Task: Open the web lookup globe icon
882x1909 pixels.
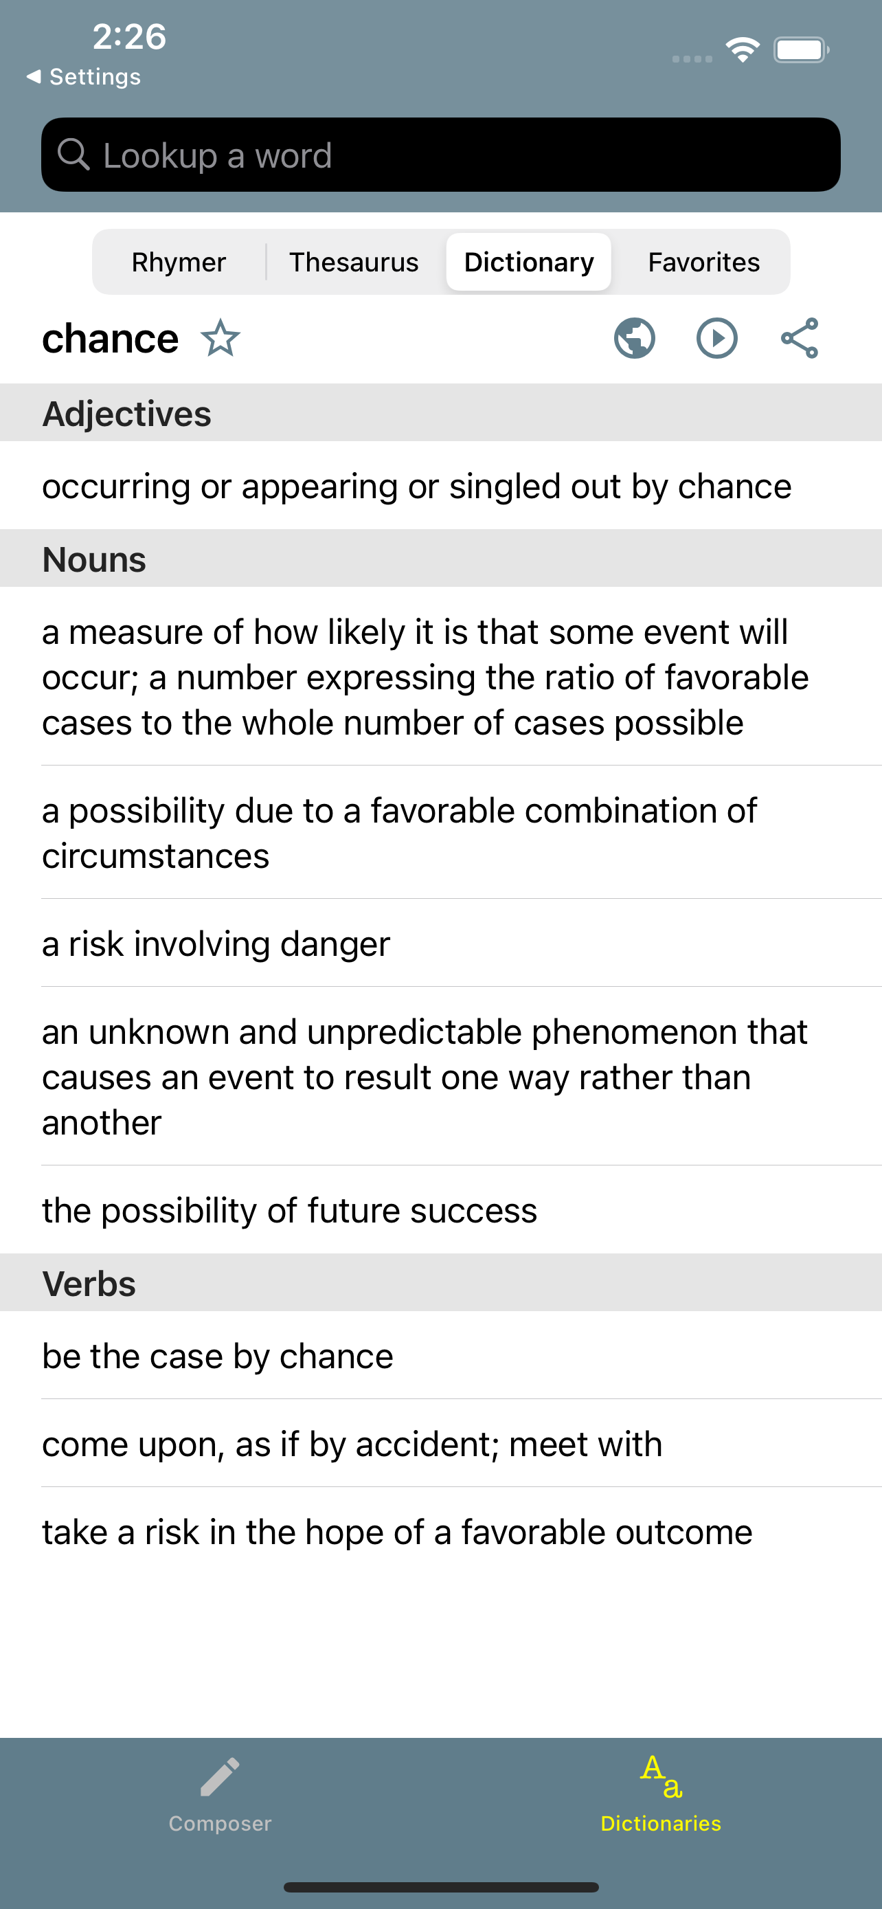Action: 635,339
